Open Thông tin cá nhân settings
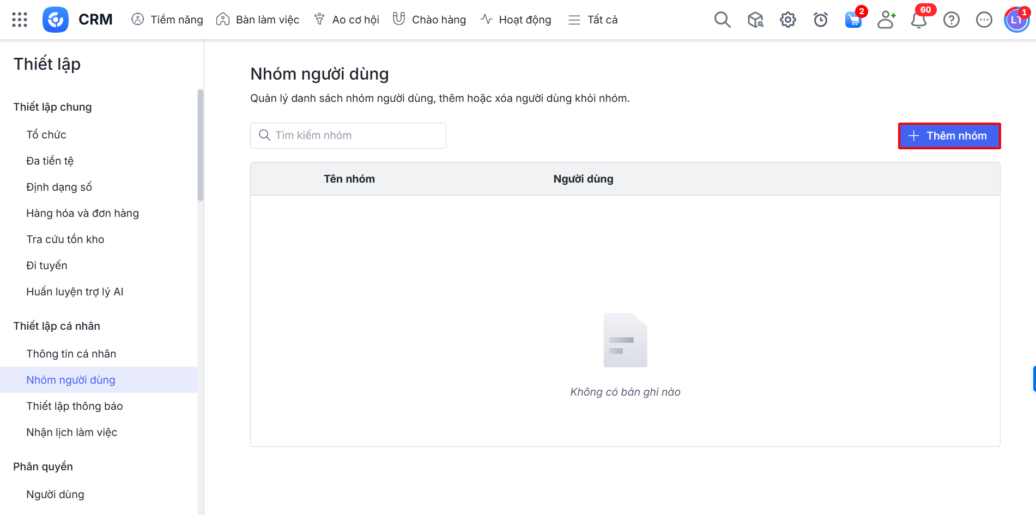This screenshot has width=1036, height=515. click(x=71, y=354)
